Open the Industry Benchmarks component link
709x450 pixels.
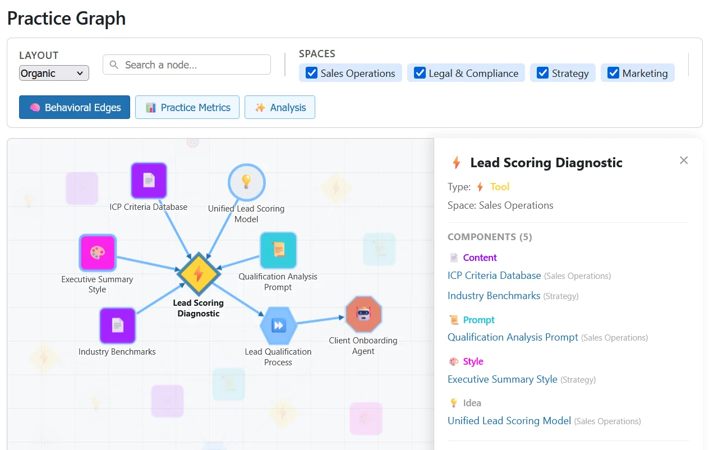(x=494, y=296)
